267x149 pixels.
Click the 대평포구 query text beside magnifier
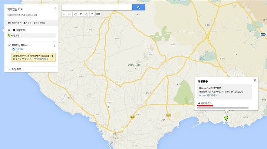coord(21,30)
